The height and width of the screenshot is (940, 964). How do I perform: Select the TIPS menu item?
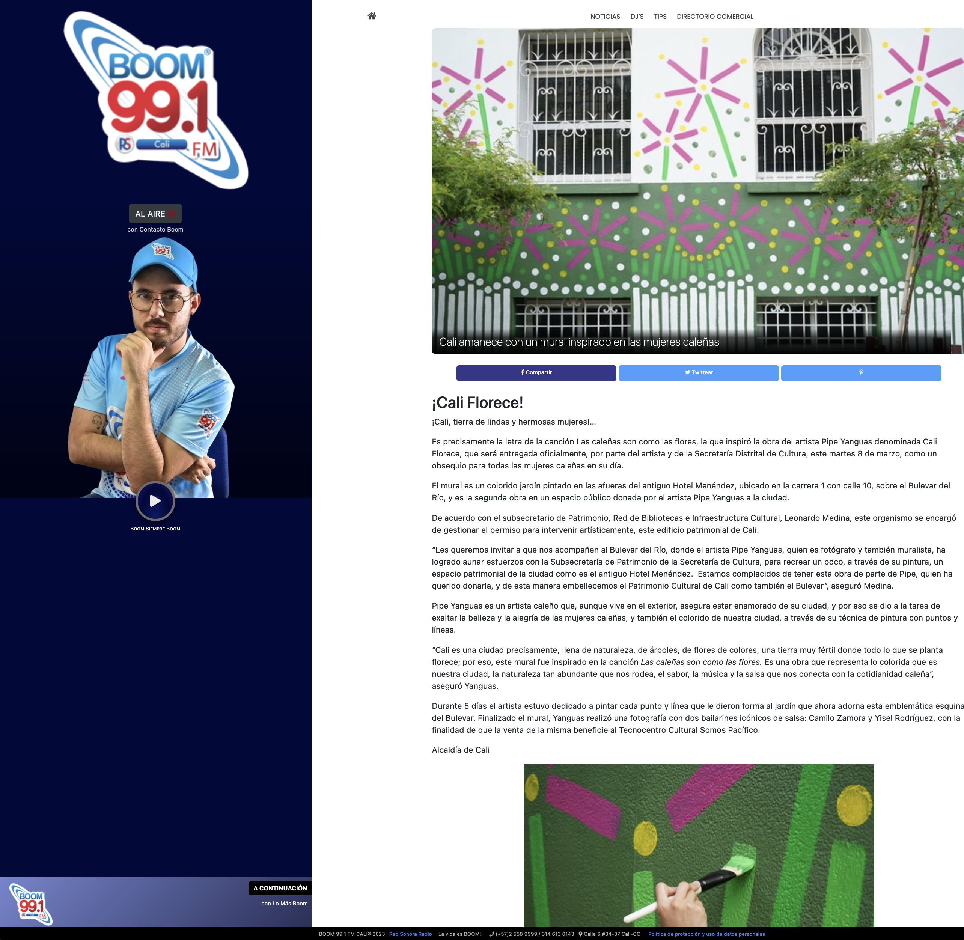[660, 16]
